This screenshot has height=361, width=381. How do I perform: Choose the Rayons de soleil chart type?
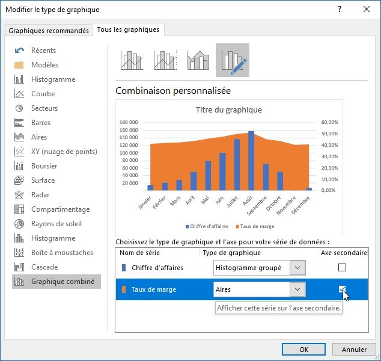(x=56, y=224)
